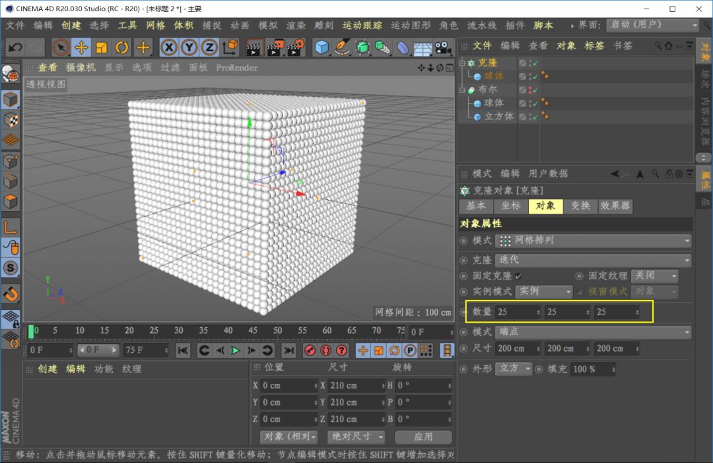The height and width of the screenshot is (463, 713).
Task: Toggle the X axis lock
Action: click(169, 47)
